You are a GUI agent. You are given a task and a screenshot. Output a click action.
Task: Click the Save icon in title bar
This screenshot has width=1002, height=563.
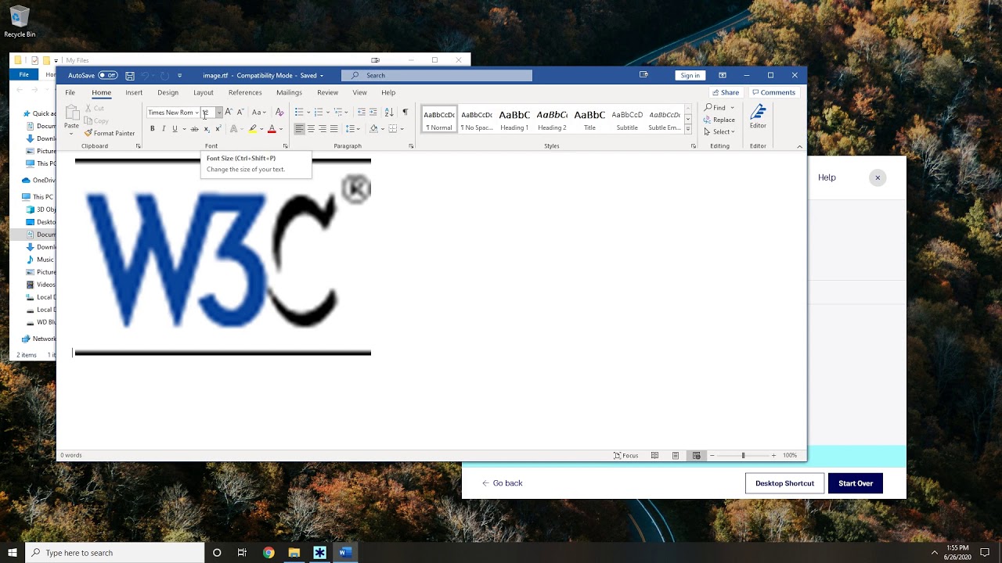(x=130, y=76)
